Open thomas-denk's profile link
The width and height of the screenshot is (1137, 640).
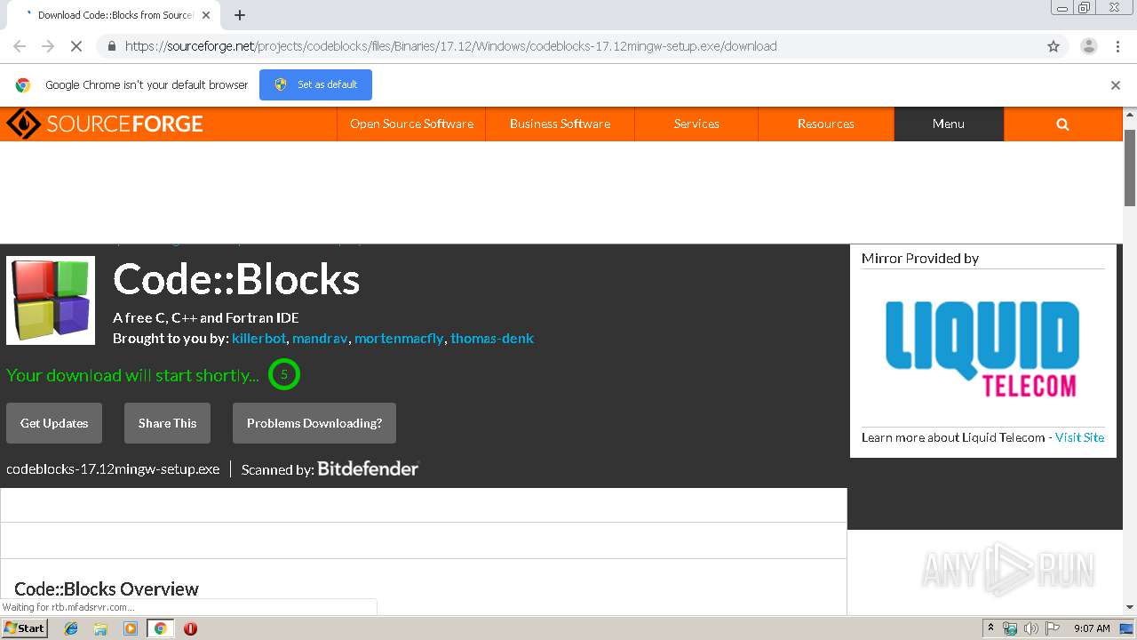[492, 338]
